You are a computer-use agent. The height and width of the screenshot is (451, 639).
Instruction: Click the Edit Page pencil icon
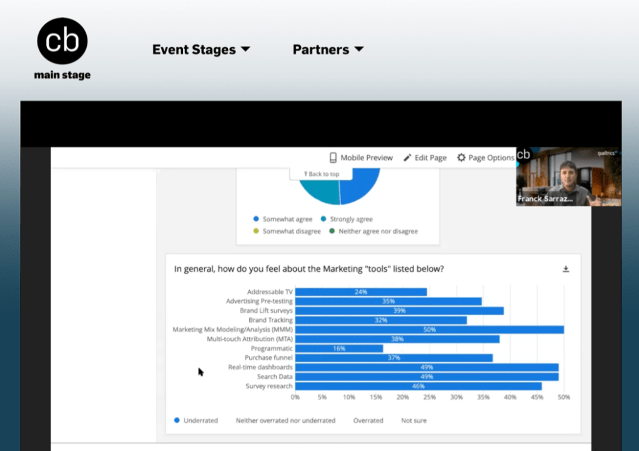[x=407, y=158]
